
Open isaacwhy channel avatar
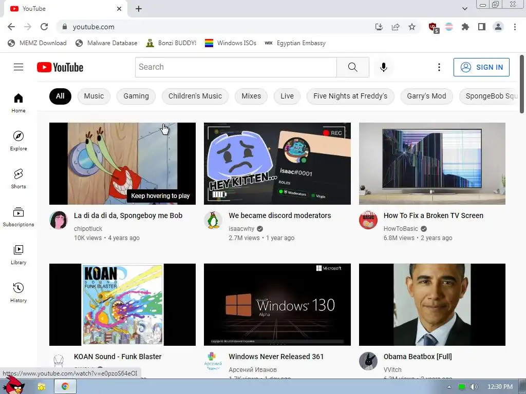[213, 220]
